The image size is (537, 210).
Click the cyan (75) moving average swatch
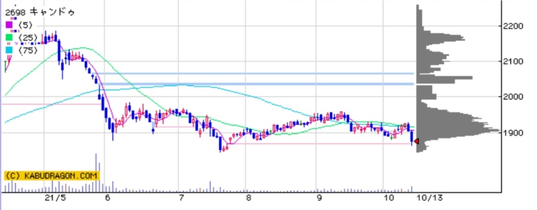(x=9, y=50)
